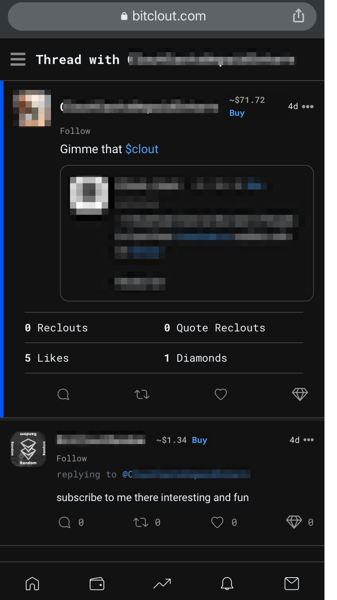Tap the share icon in address bar
This screenshot has height=600, width=337.
point(299,16)
